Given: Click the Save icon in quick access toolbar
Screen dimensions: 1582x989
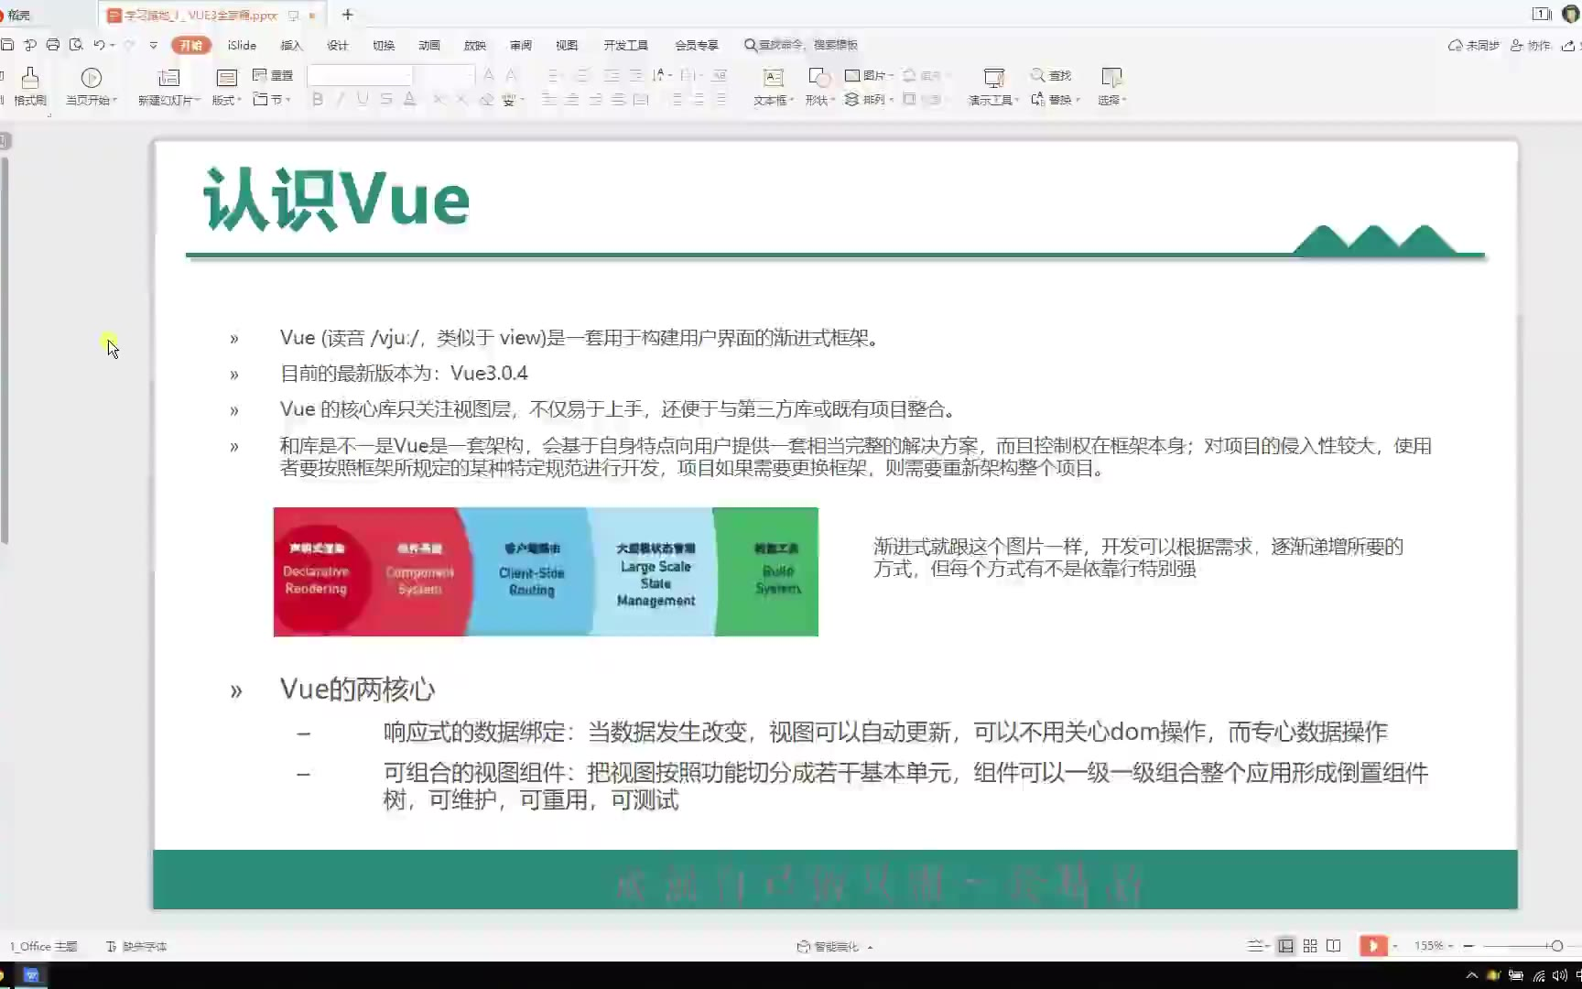Looking at the screenshot, I should pos(7,45).
